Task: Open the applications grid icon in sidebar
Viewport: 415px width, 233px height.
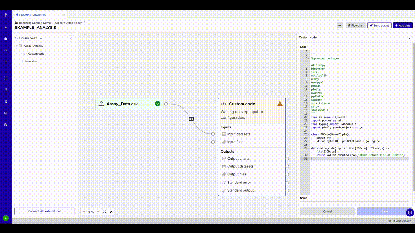Action: point(6,78)
